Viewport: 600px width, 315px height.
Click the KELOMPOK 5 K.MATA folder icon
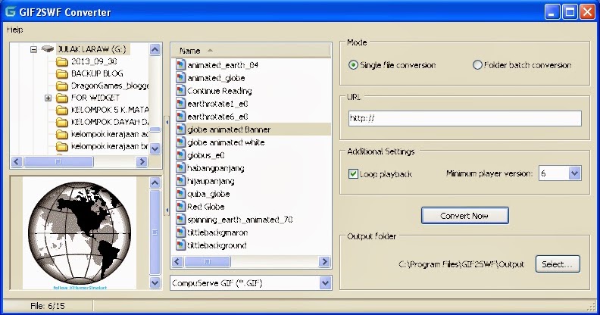pyautogui.click(x=61, y=110)
